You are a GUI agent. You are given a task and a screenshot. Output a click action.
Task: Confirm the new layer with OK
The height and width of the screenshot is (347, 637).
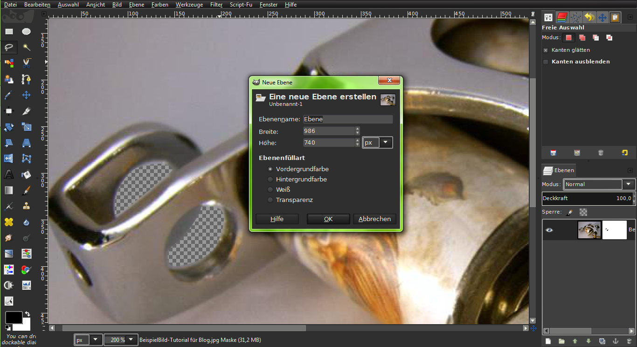[x=328, y=219]
